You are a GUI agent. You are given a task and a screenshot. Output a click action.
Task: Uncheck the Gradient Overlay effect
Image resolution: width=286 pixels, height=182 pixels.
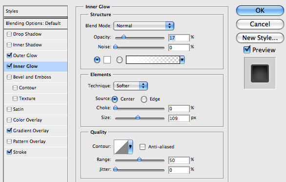[x=9, y=131]
